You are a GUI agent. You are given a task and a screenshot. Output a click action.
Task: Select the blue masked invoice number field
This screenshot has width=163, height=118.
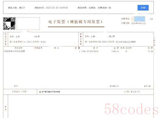coord(139,19)
